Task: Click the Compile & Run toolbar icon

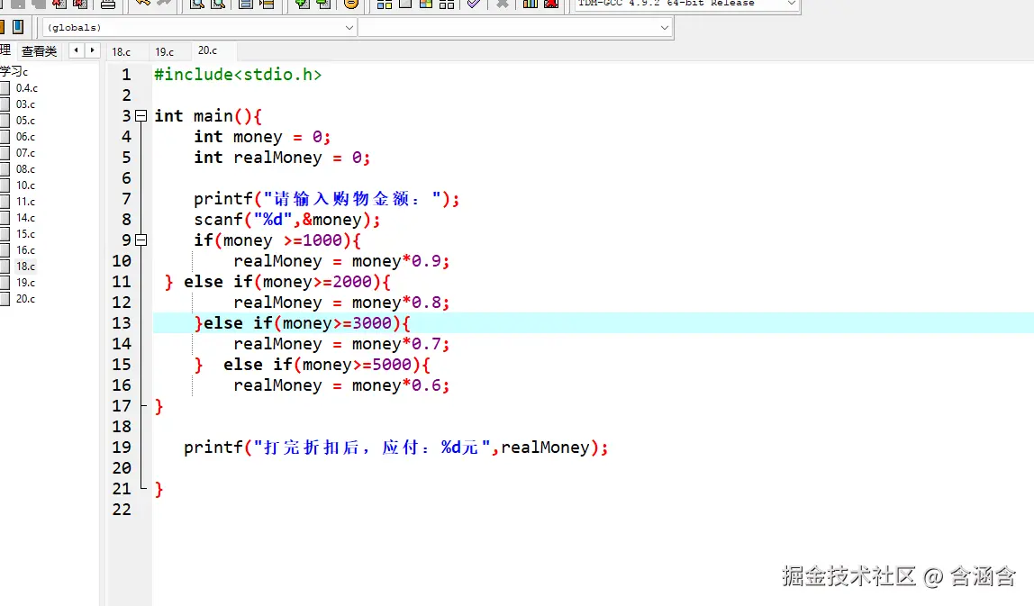Action: click(426, 4)
